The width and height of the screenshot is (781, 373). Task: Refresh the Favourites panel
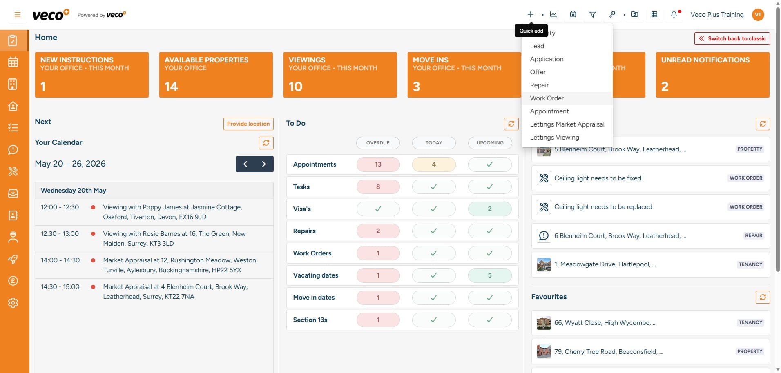(x=763, y=297)
